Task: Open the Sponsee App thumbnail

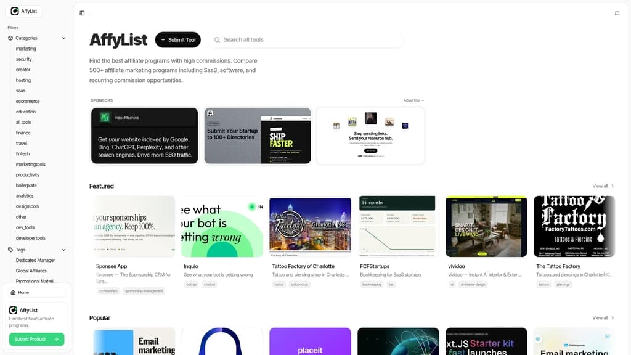Action: click(x=134, y=227)
